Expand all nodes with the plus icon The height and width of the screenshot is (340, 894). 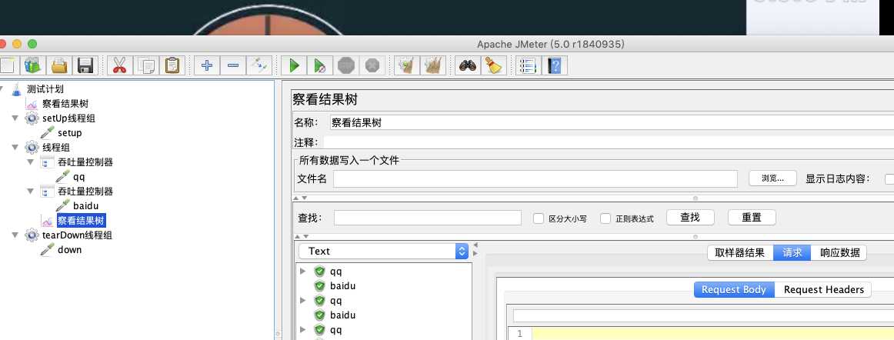coord(207,65)
